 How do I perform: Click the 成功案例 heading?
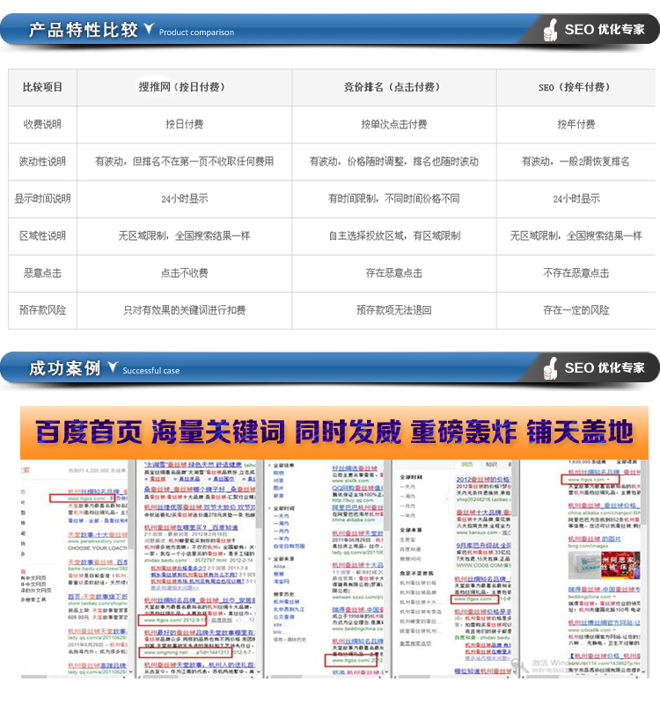[x=65, y=367]
